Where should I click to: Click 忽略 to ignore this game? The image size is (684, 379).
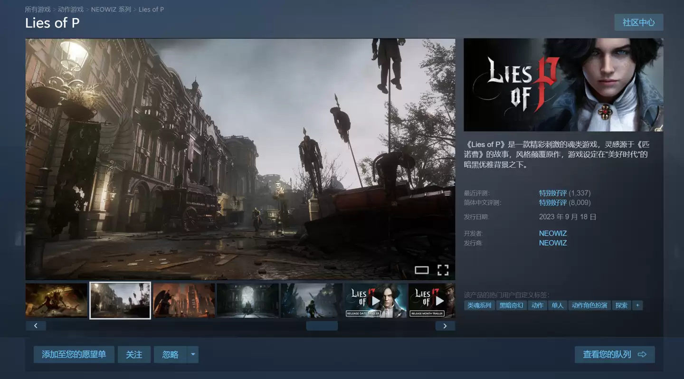171,354
